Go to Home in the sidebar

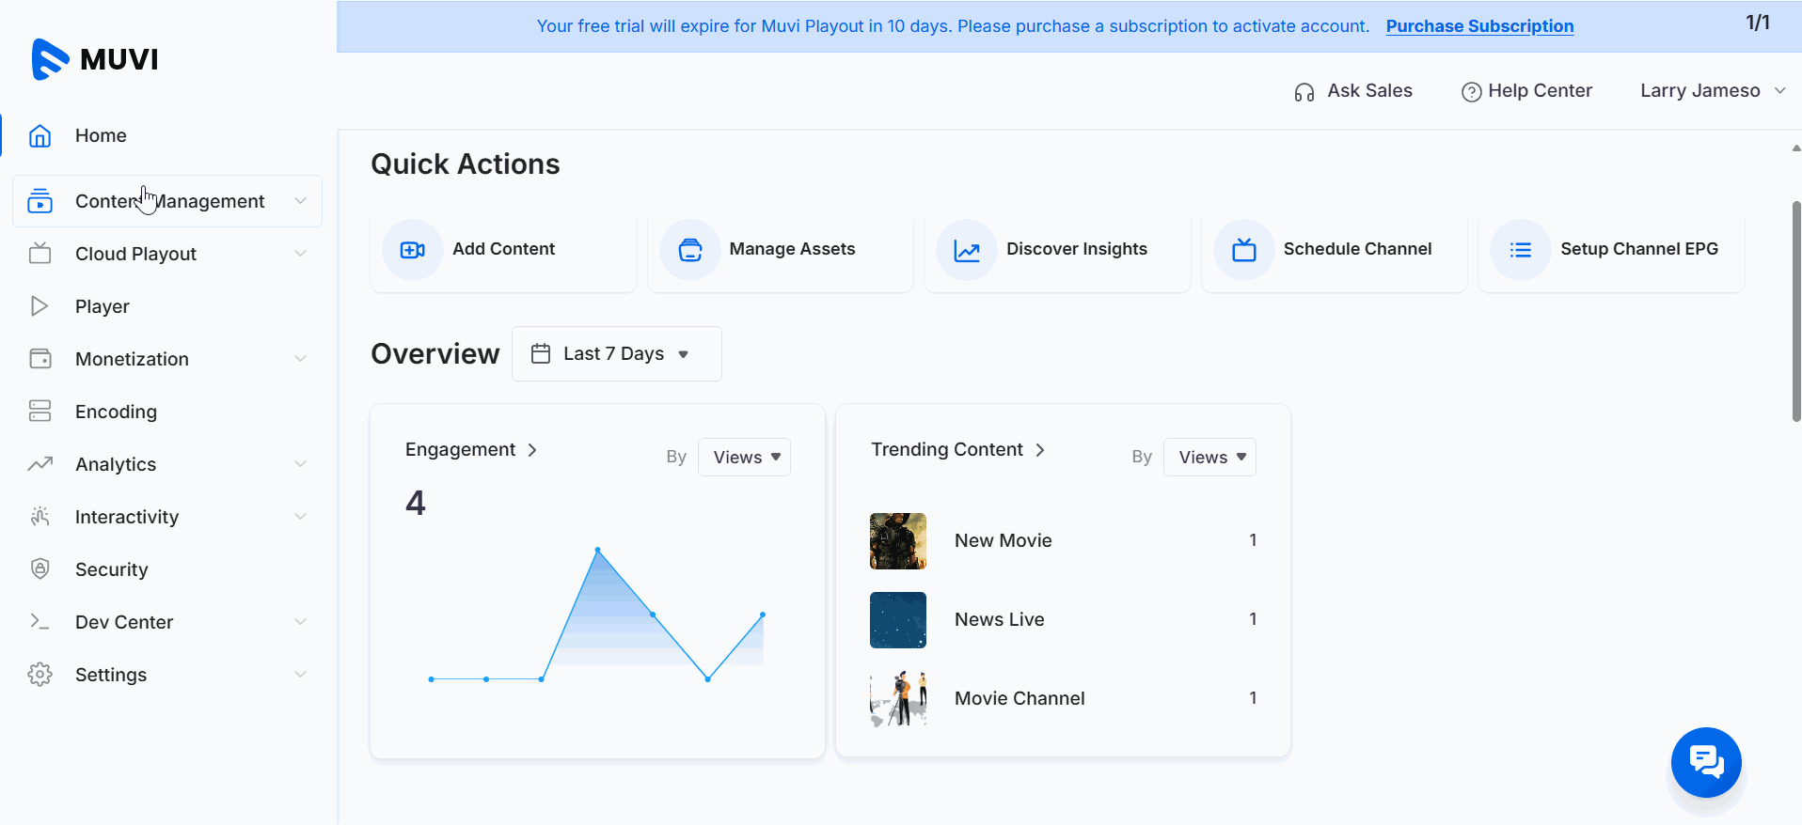click(101, 135)
